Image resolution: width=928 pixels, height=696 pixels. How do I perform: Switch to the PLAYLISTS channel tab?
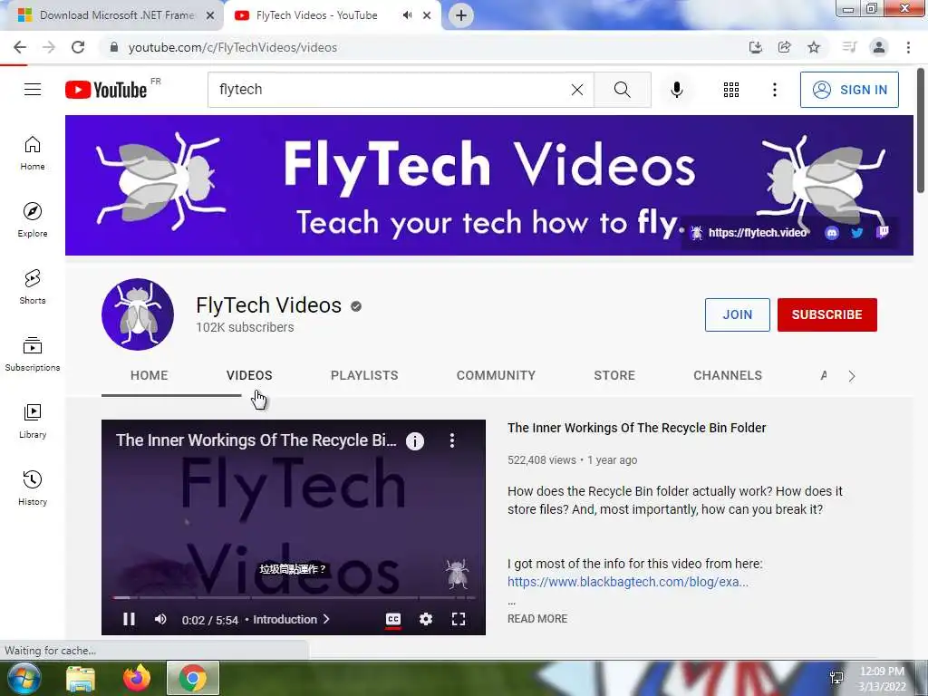(x=364, y=375)
